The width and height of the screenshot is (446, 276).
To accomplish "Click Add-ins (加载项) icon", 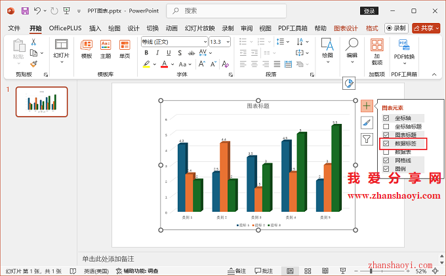I will pos(377,52).
